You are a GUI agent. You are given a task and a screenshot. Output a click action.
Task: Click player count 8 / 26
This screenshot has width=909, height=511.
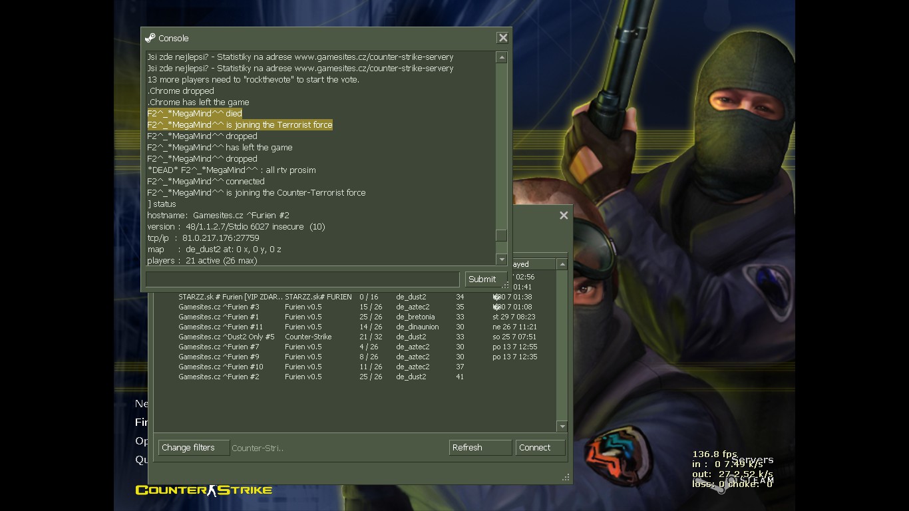pyautogui.click(x=369, y=357)
